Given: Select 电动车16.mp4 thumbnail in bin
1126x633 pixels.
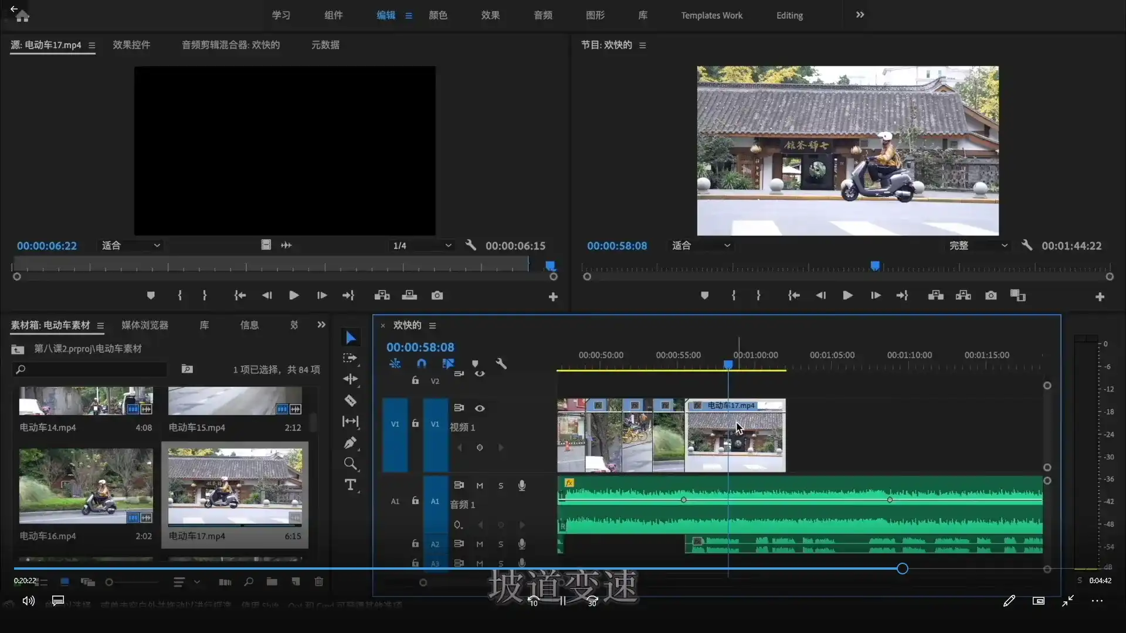Looking at the screenshot, I should (86, 486).
